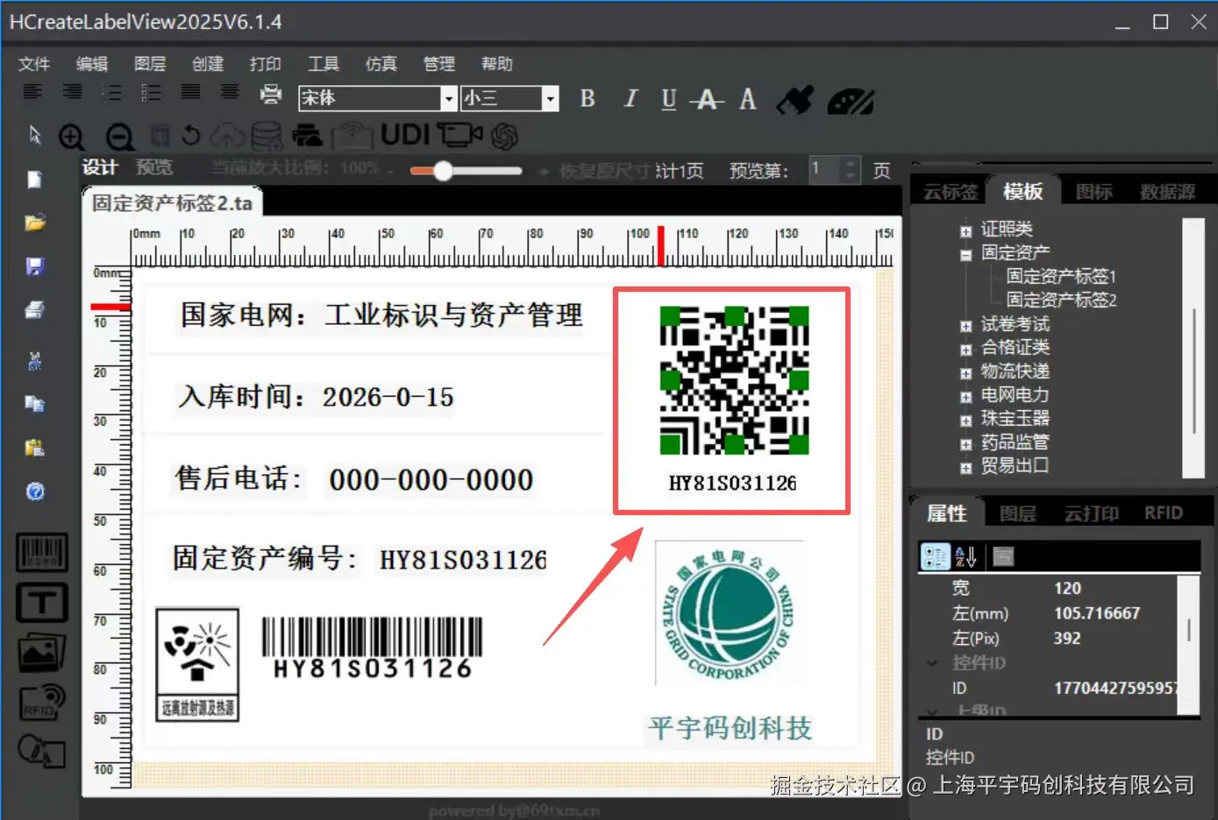Image resolution: width=1218 pixels, height=820 pixels.
Task: Click the yellow open folder icon
Action: coord(35,223)
